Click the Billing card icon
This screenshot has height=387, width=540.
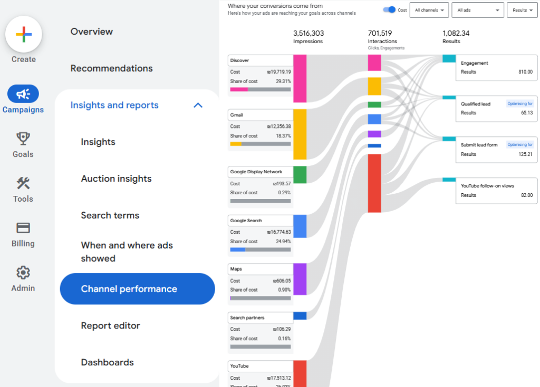pos(23,228)
